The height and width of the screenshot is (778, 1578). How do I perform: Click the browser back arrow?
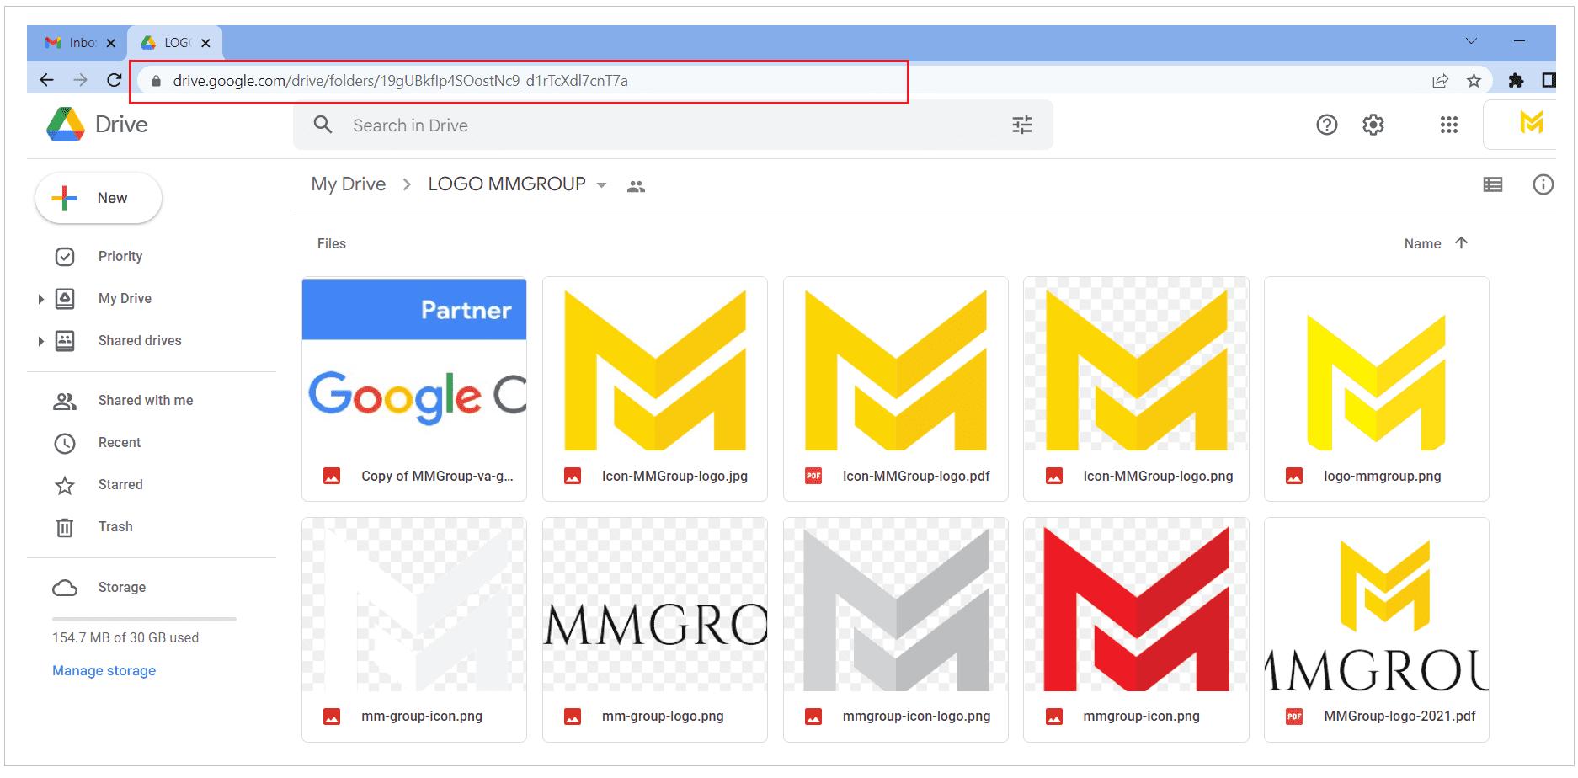(47, 80)
